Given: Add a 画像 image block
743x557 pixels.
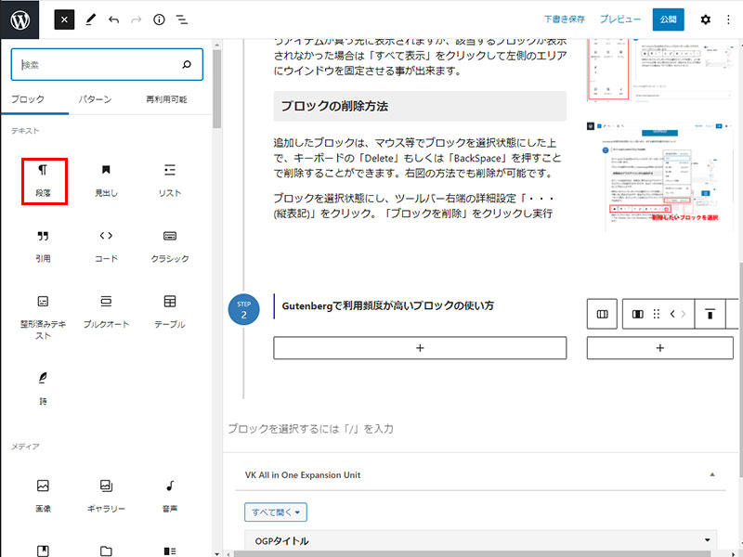Looking at the screenshot, I should click(x=43, y=496).
